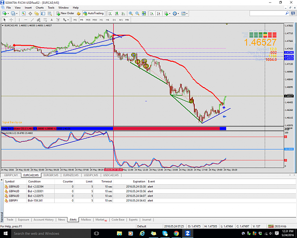Open the Tools menu
This screenshot has width=297, height=238.
point(51,8)
